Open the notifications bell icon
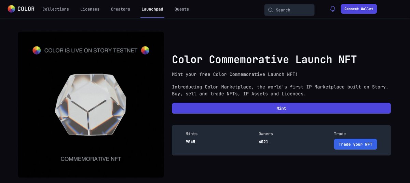Screen dimensions: 410x183 click(x=333, y=9)
